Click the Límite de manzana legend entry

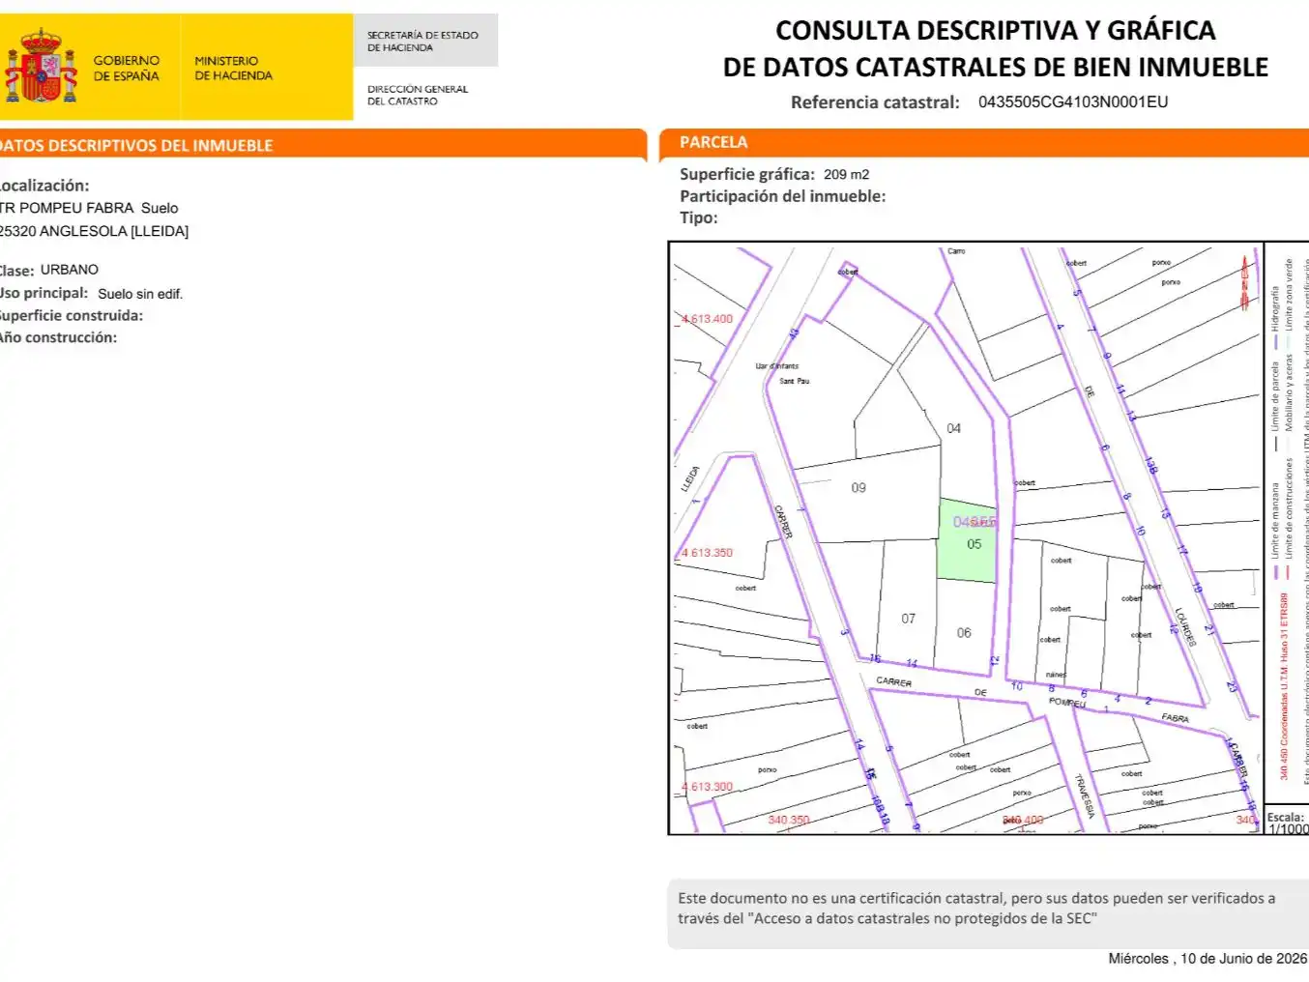[1275, 530]
